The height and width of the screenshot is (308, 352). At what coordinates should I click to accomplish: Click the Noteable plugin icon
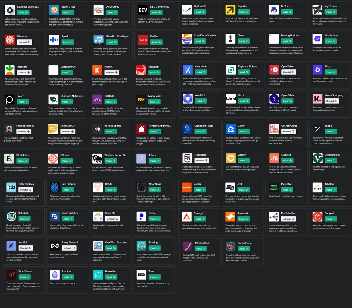98,275
